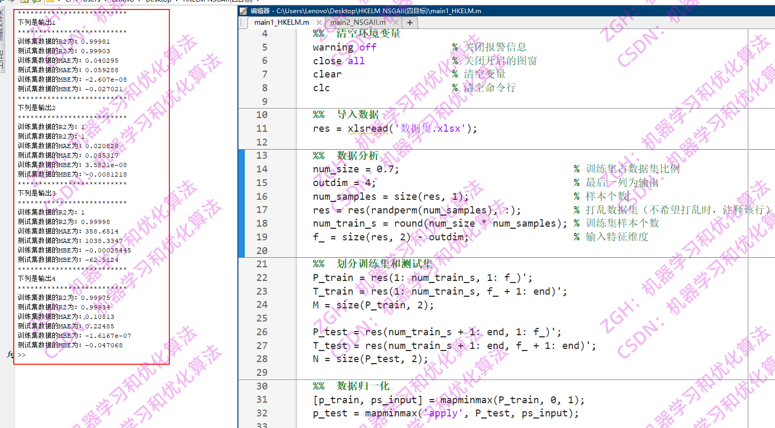This screenshot has height=428, width=775.
Task: Expand the Lenovo breadcrumb chevron
Action: click(138, 2)
